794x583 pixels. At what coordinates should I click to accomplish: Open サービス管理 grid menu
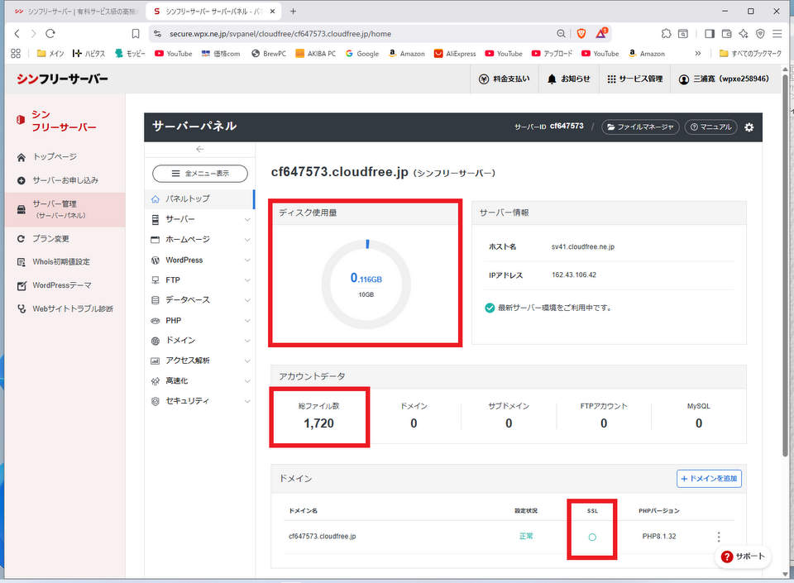point(634,79)
